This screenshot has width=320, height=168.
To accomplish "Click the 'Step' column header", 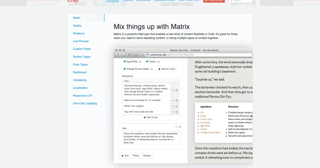I will pos(151,81).
